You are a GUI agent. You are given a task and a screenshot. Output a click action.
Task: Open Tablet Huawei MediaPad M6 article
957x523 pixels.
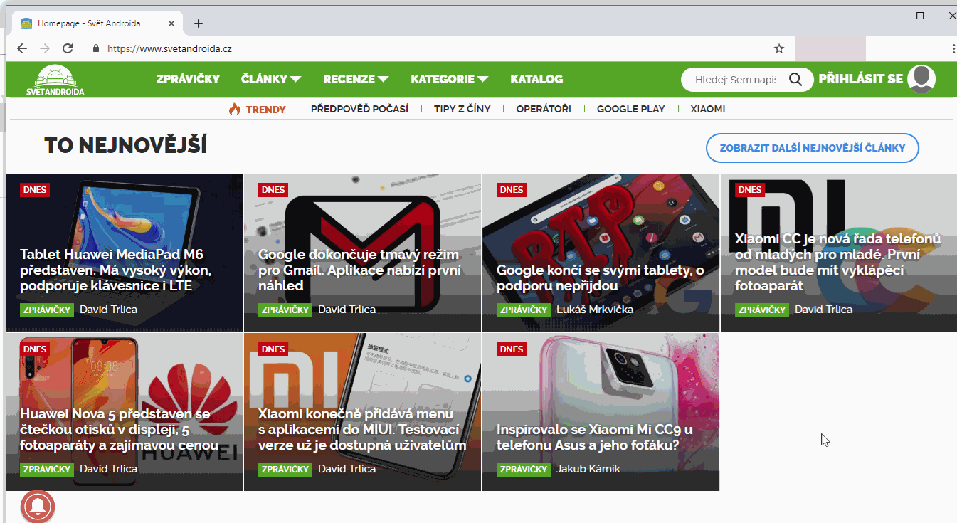(116, 270)
